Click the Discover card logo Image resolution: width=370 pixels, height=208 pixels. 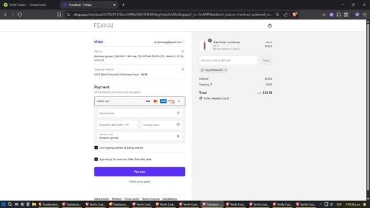(171, 101)
